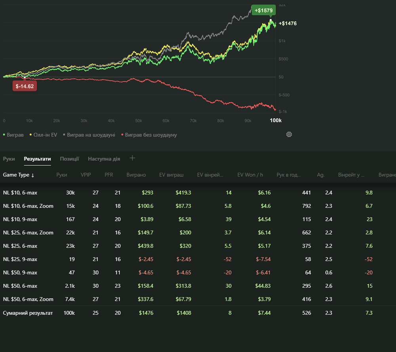Sort table by Game Type column
This screenshot has width=396, height=352.
tap(19, 175)
